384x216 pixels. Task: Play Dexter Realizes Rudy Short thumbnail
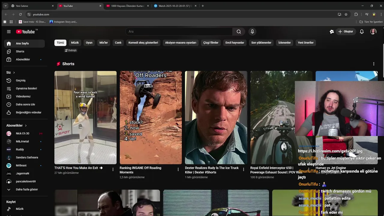(x=216, y=118)
